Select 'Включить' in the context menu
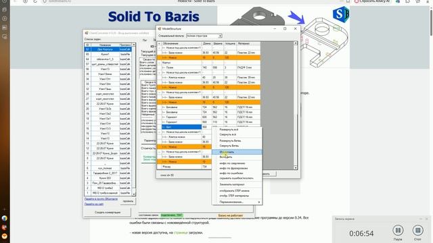The height and width of the screenshot is (243, 433). (x=237, y=157)
